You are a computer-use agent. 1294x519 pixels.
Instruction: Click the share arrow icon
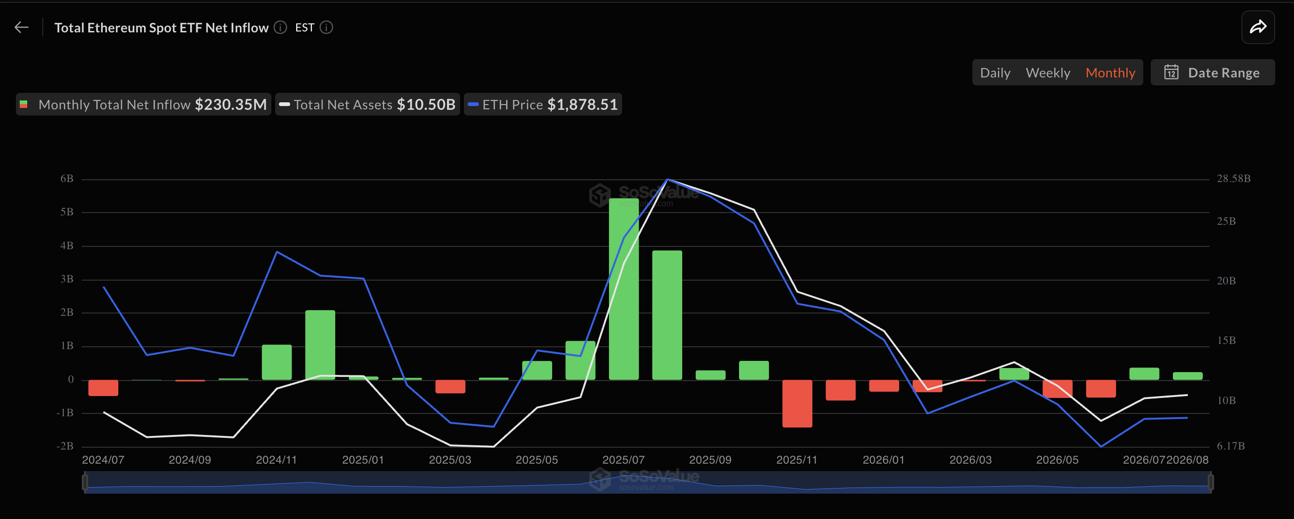pos(1258,27)
